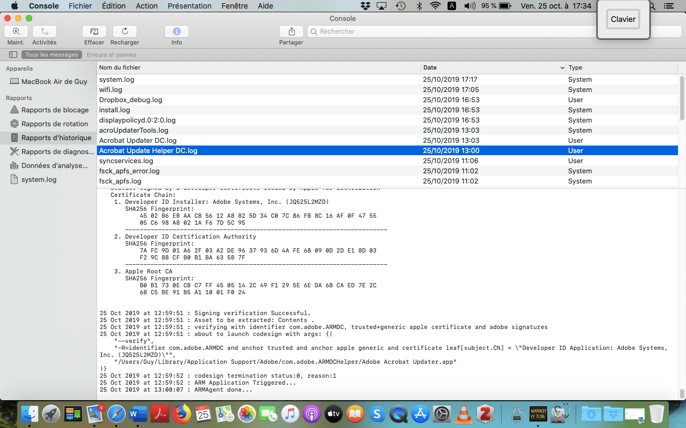Select the displaypolicyd.0:2:0.log row
Screen dimensions: 686x428
(x=387, y=120)
